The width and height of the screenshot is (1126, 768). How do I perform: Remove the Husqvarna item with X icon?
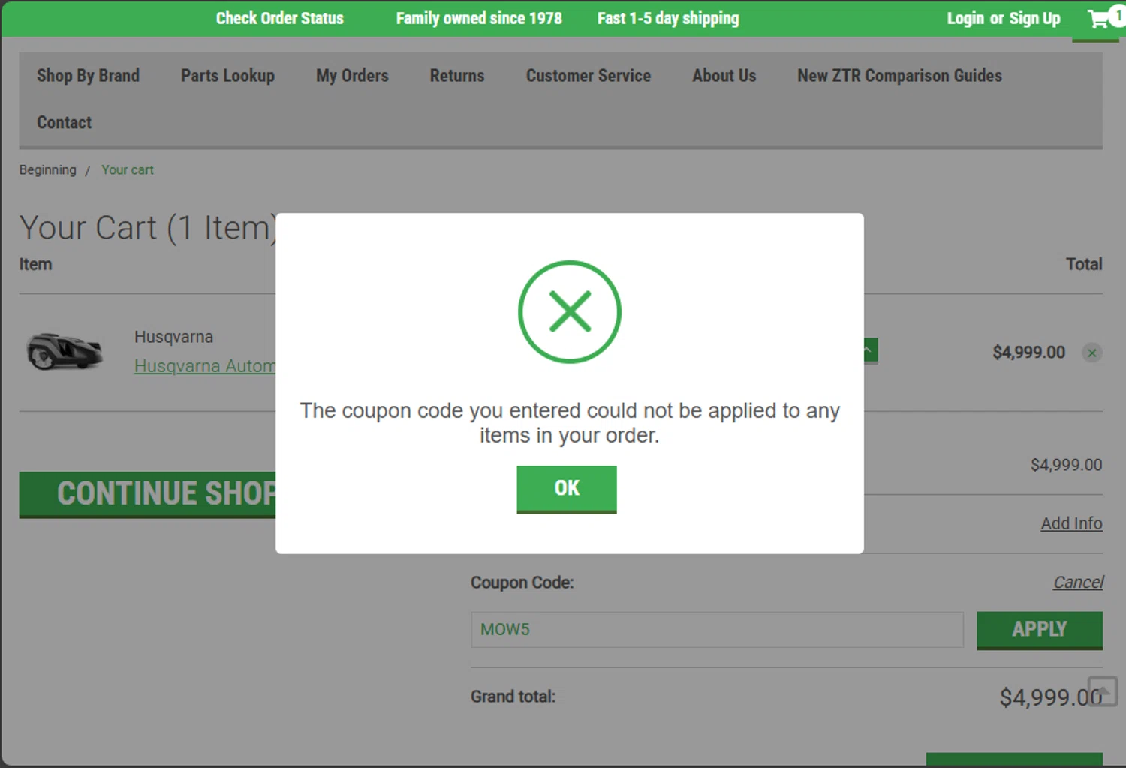point(1092,352)
